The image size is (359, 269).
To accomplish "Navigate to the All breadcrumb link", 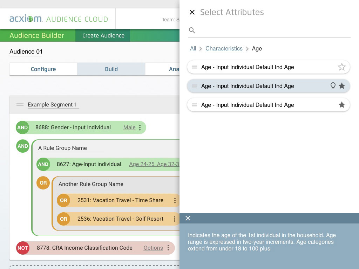I will click(x=193, y=48).
